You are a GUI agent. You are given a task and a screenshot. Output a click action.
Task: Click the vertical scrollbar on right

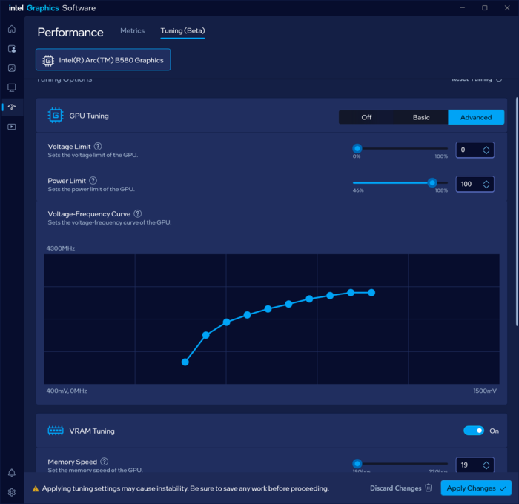(x=517, y=211)
